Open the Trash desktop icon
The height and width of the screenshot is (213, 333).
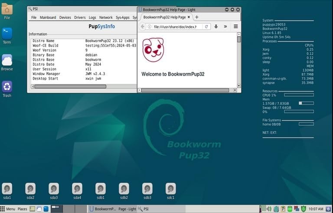[x=7, y=86]
